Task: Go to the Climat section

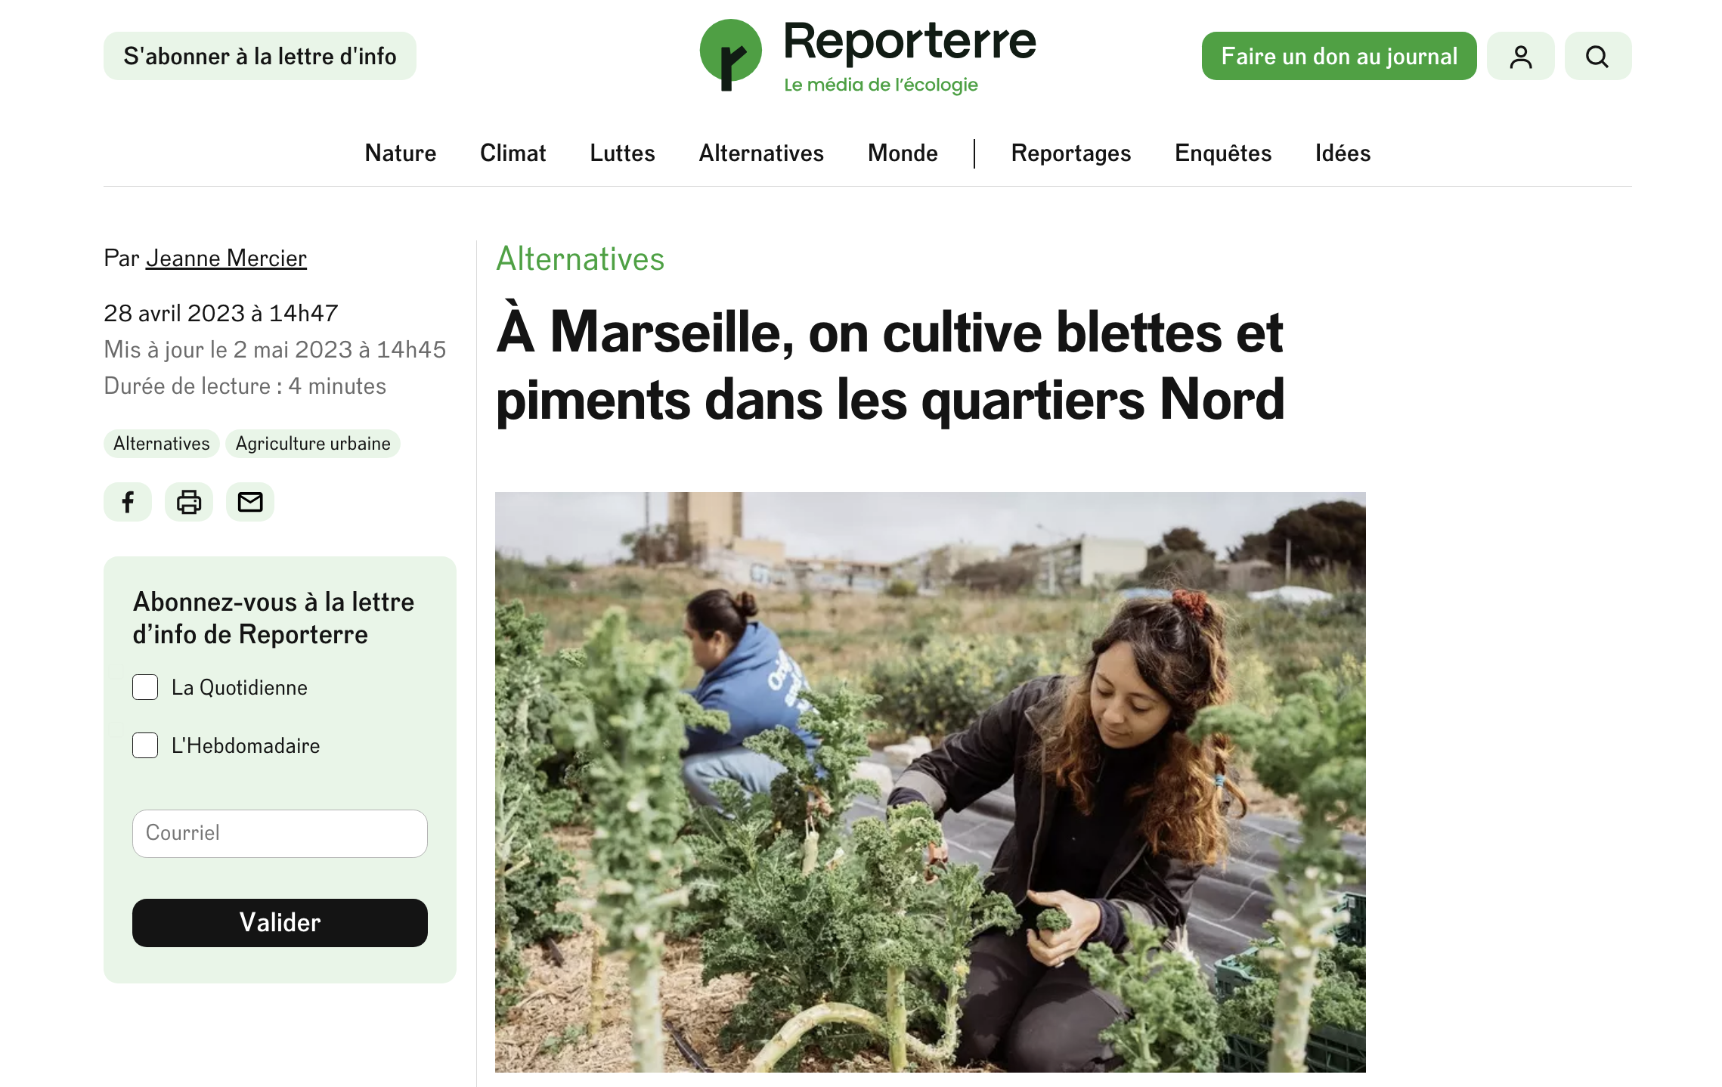Action: tap(513, 153)
